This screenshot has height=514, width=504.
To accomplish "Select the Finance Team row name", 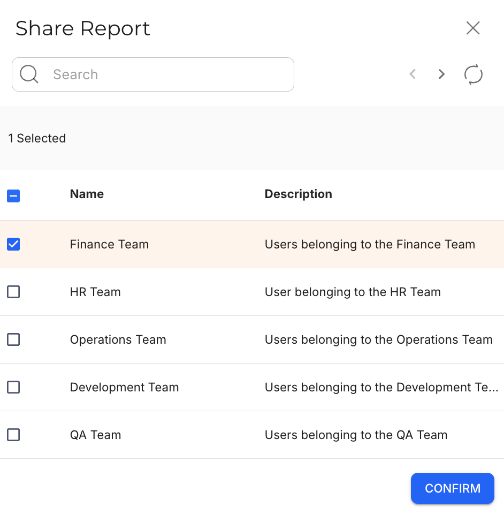I will point(109,244).
